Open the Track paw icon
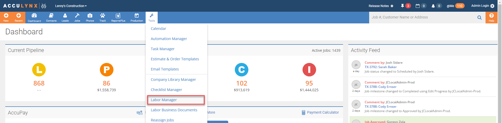The width and height of the screenshot is (502, 123). coord(102,16)
